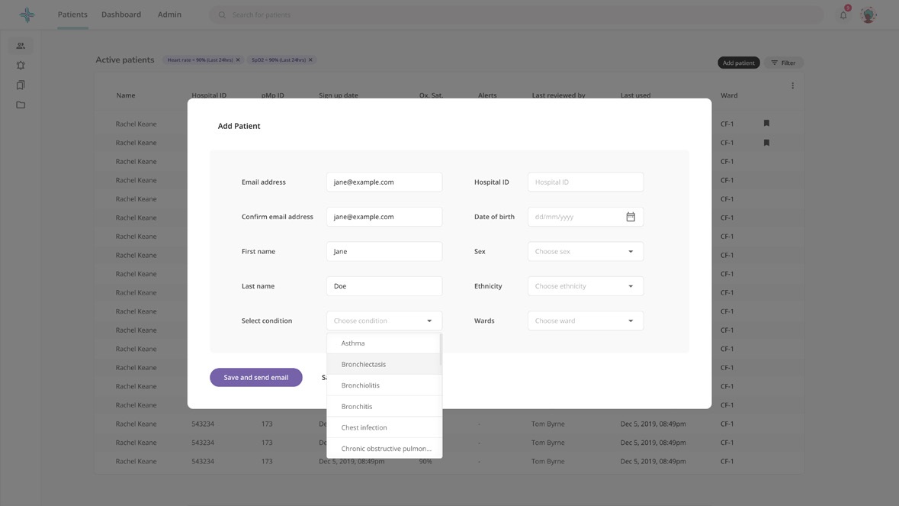Remove the Heart rate filter chip
This screenshot has width=899, height=506.
point(238,60)
